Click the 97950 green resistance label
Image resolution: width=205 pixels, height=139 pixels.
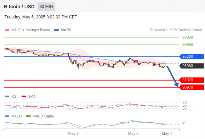pyautogui.click(x=188, y=38)
